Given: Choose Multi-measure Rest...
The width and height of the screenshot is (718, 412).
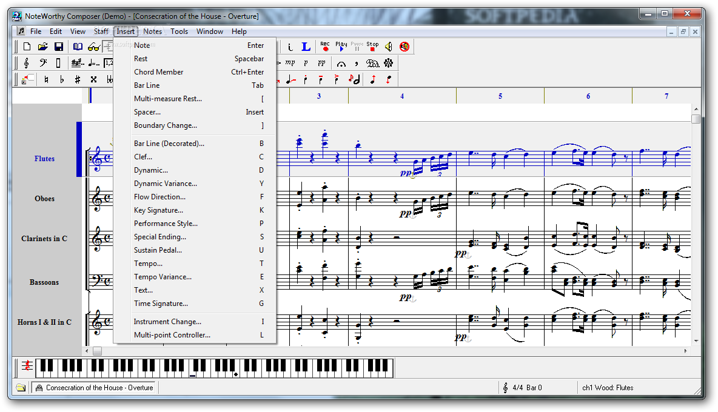Looking at the screenshot, I should pyautogui.click(x=195, y=98).
